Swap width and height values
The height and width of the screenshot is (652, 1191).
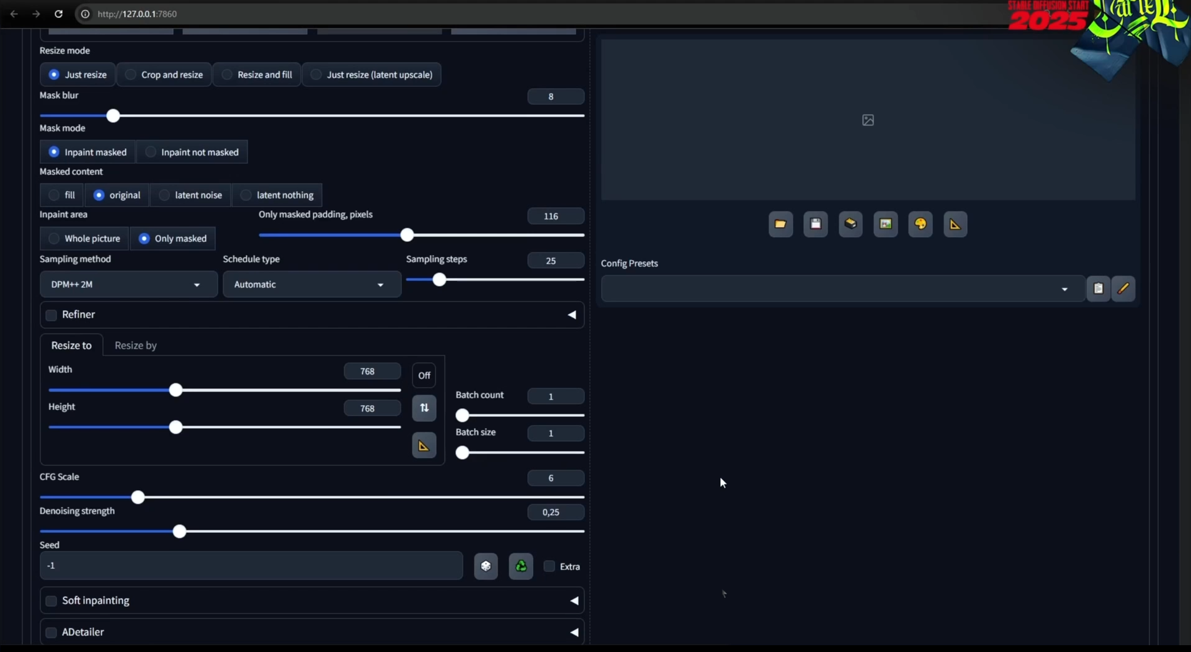[424, 408]
